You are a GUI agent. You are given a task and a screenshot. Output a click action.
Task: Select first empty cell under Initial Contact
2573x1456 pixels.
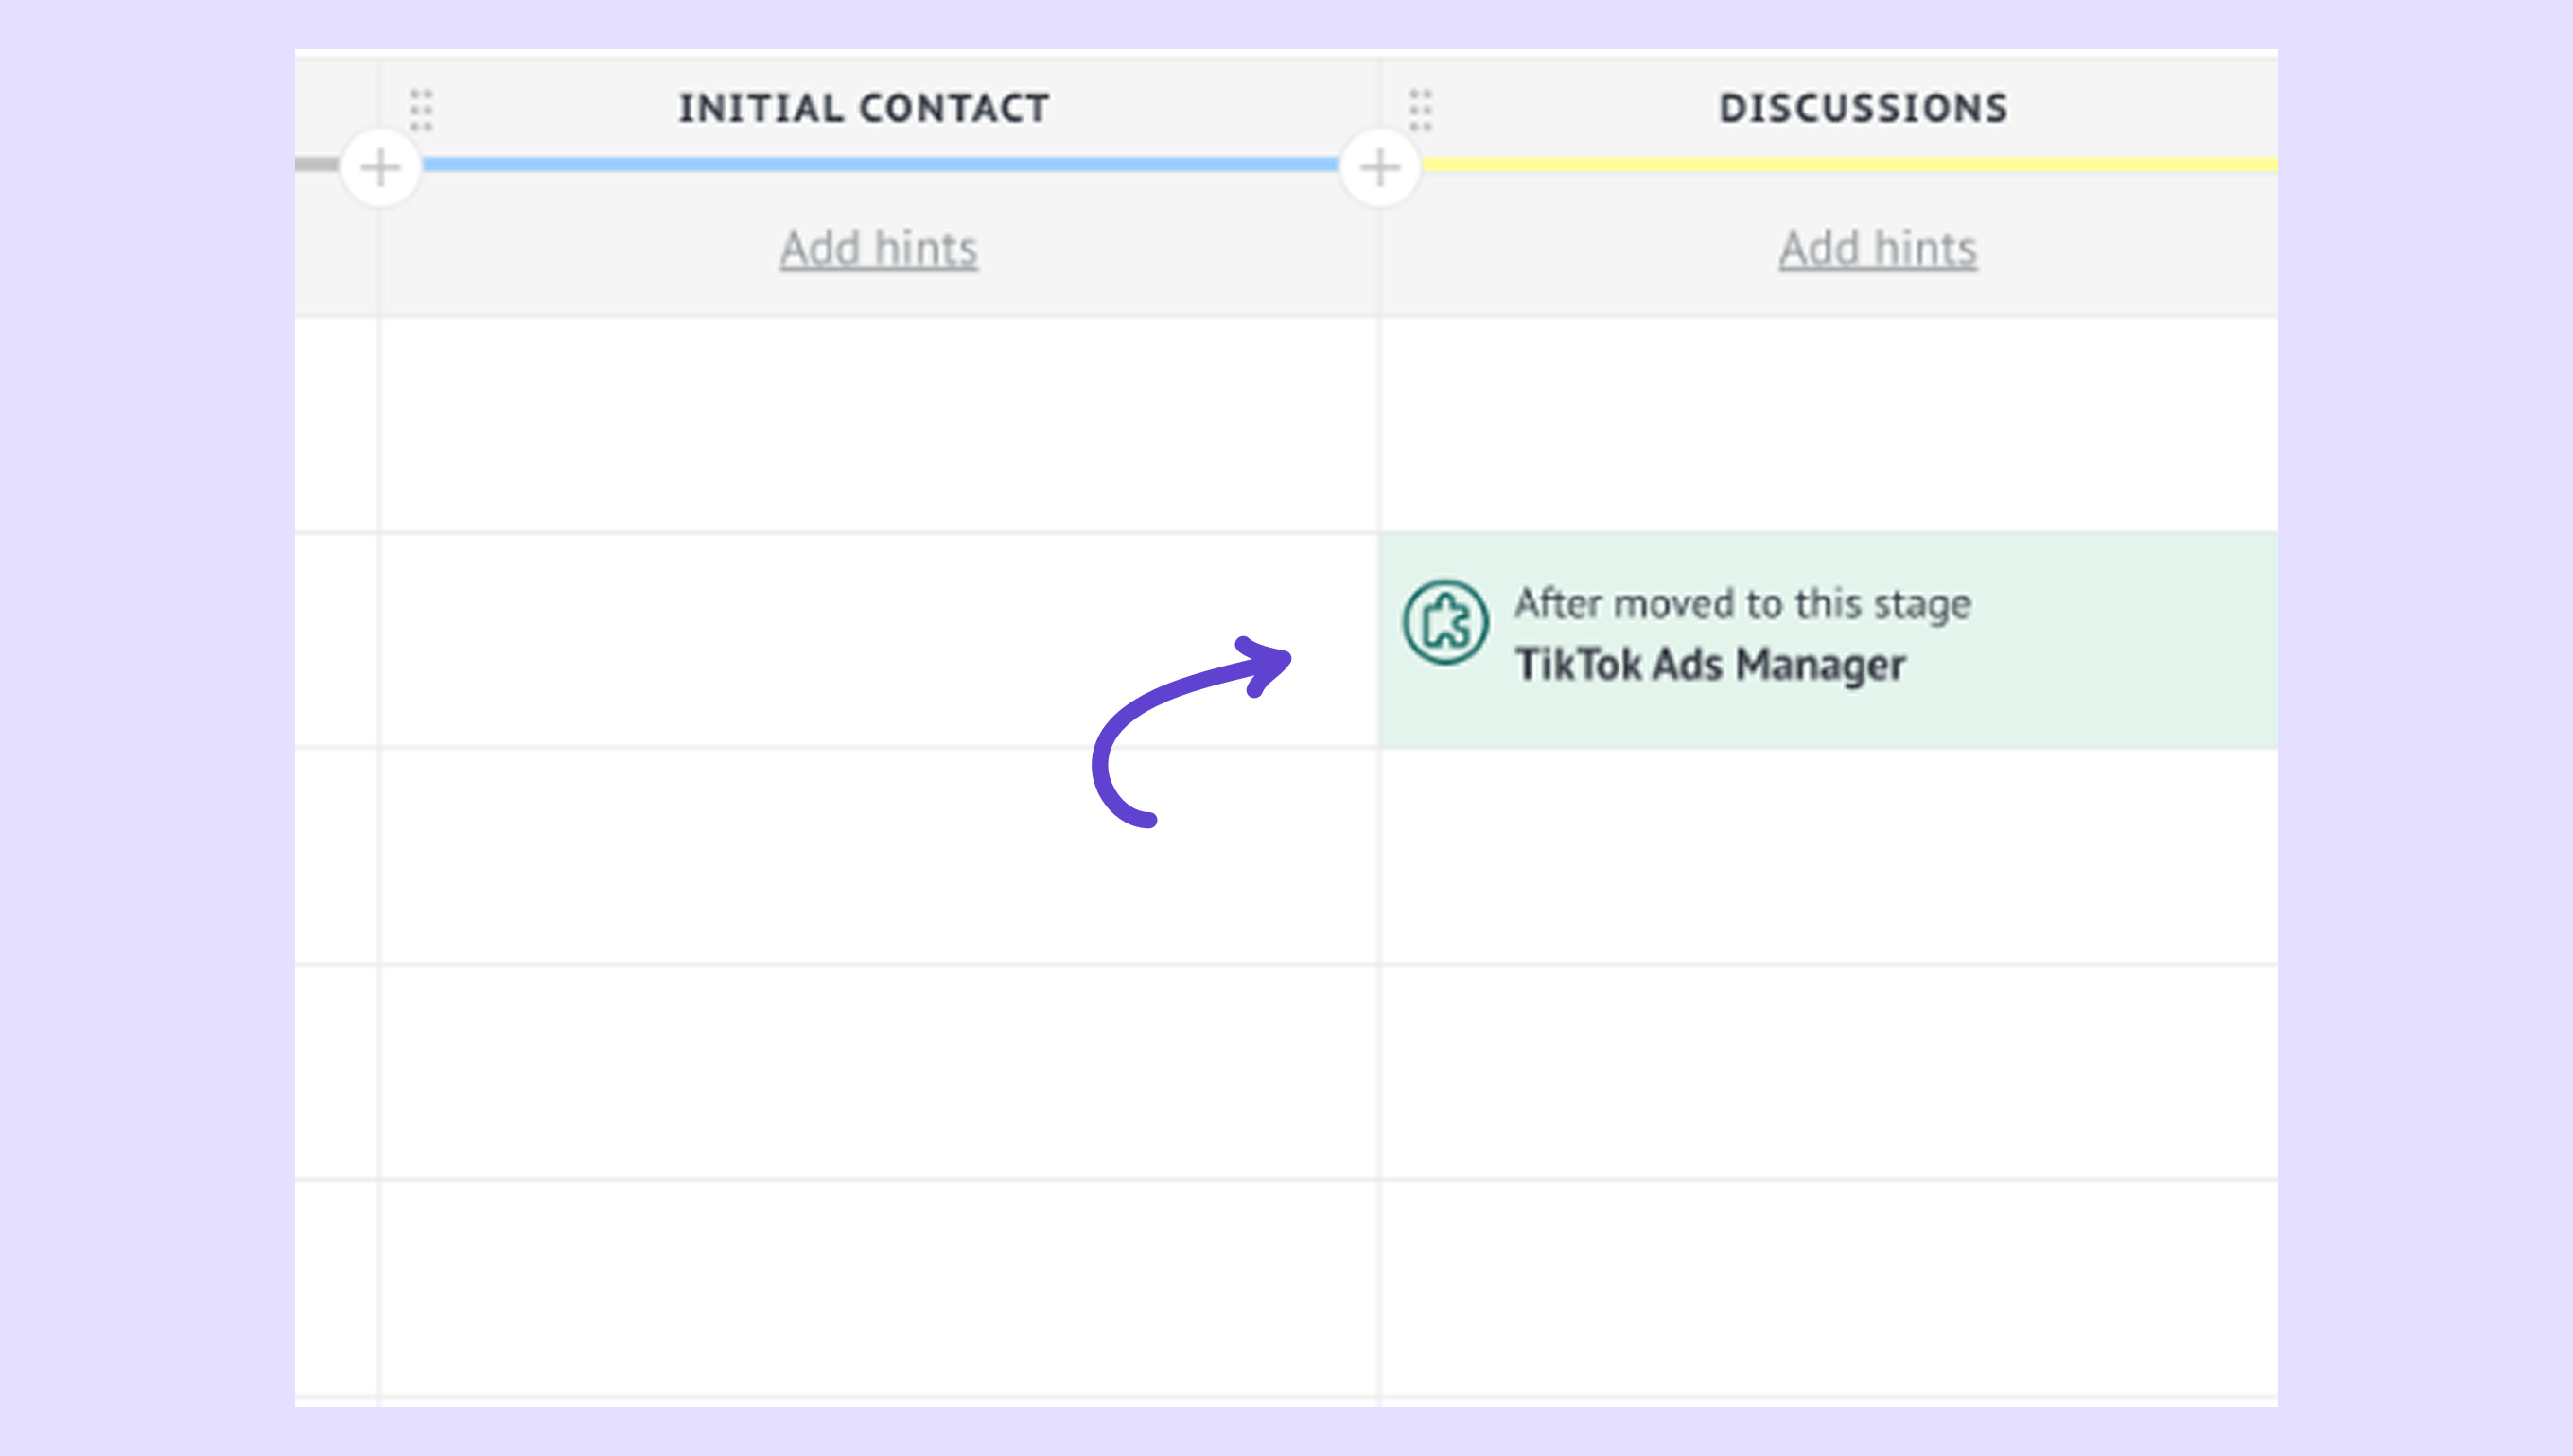879,425
